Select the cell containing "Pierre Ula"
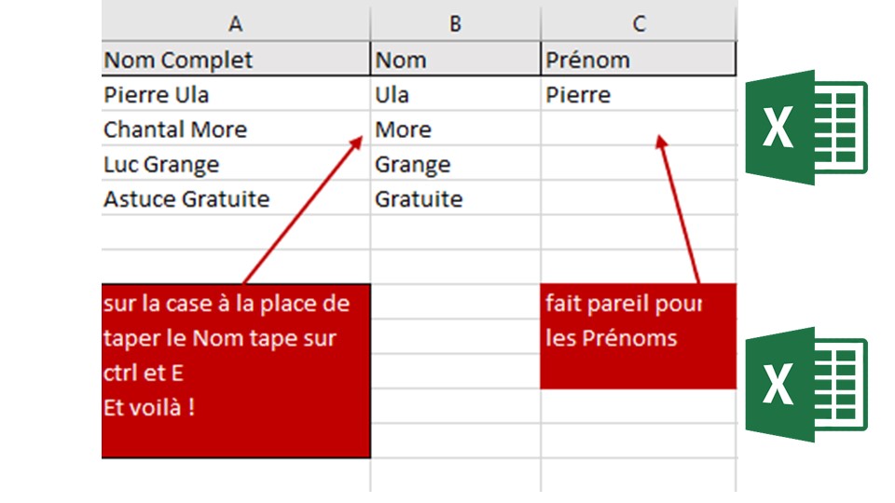 (235, 95)
